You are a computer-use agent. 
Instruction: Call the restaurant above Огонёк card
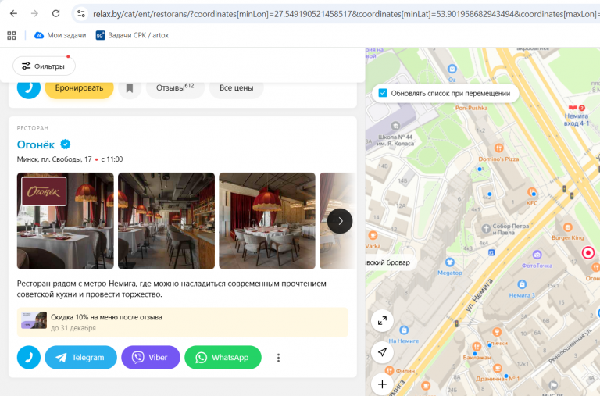(29, 88)
